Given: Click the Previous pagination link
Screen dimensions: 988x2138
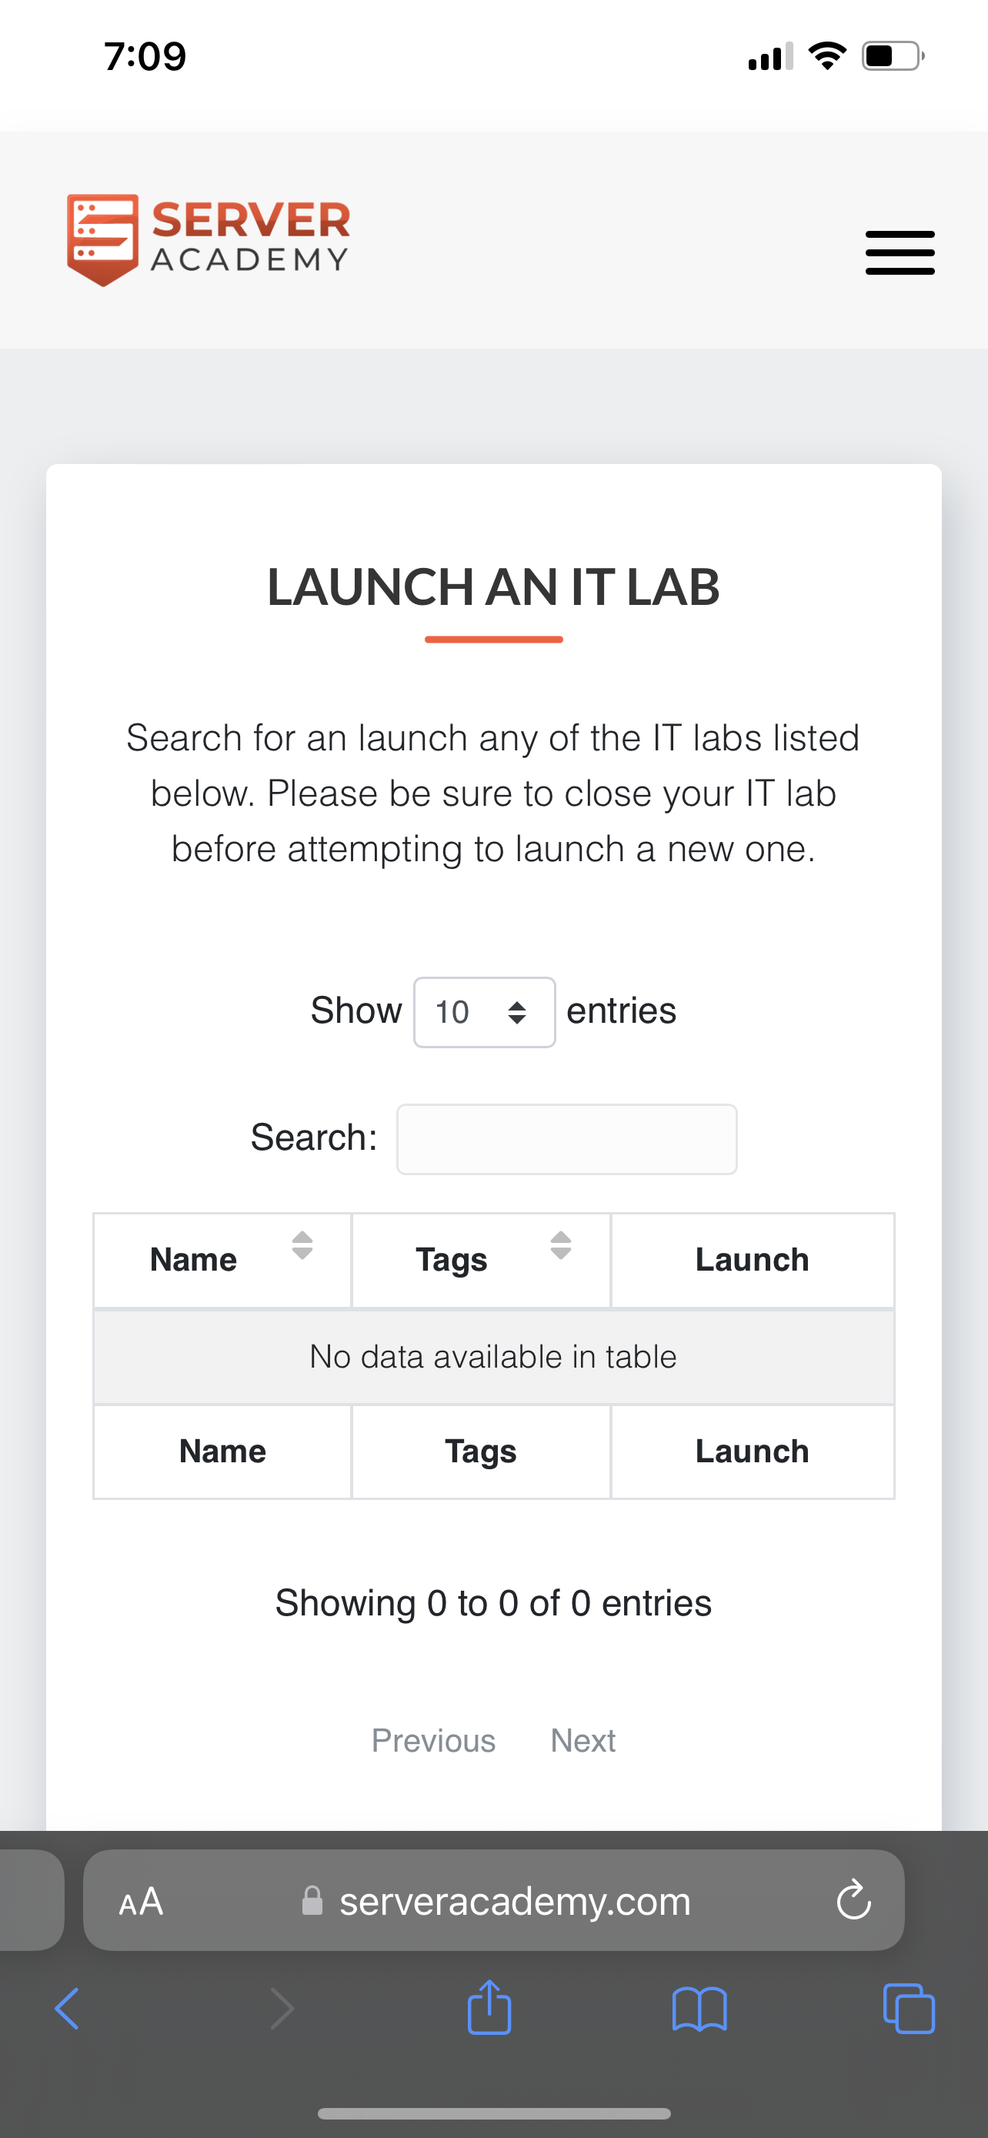Looking at the screenshot, I should pos(433,1740).
